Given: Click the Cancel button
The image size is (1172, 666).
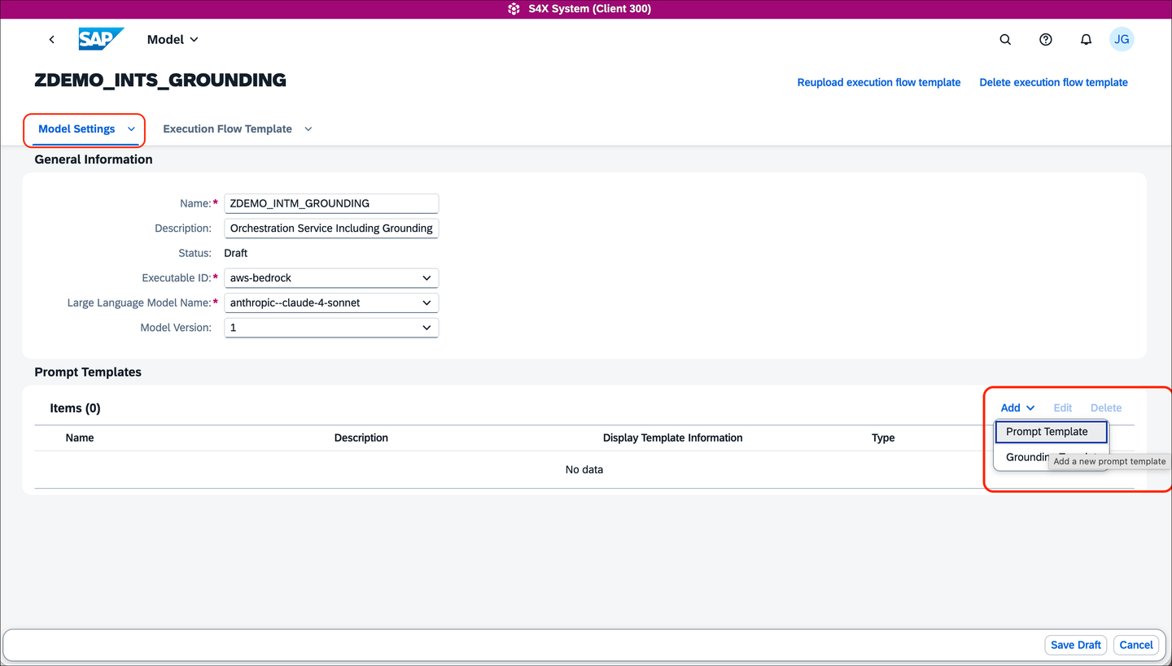Looking at the screenshot, I should pos(1135,645).
